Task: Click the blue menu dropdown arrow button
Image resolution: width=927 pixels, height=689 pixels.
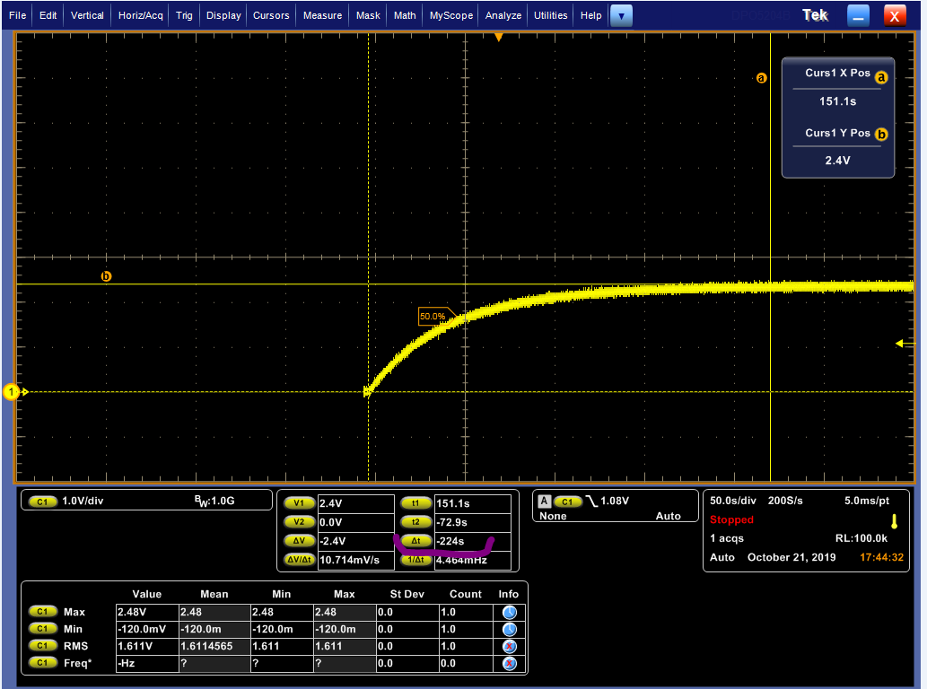Action: point(621,16)
